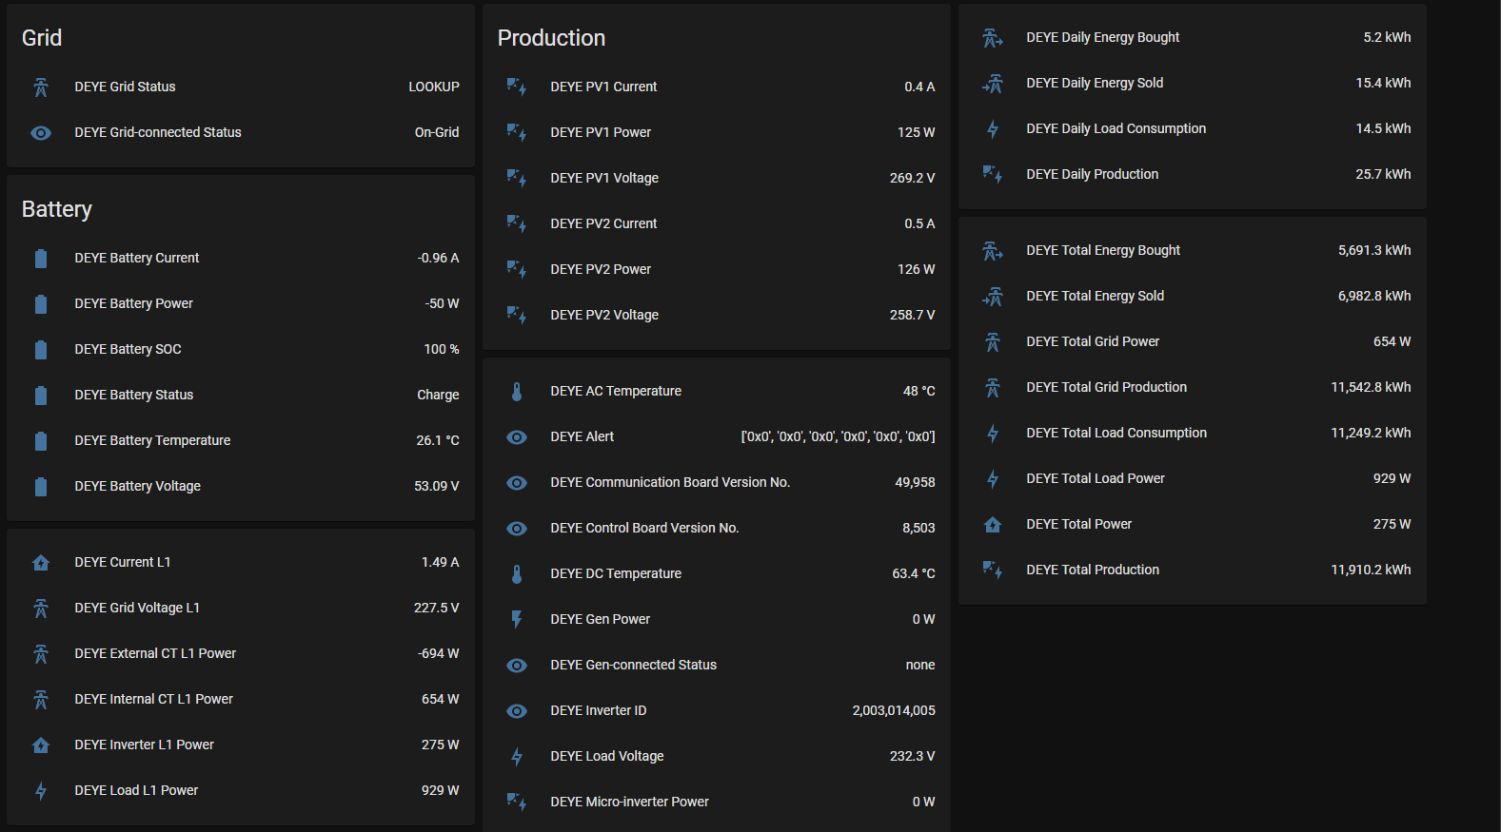1501x832 pixels.
Task: Click the lightning icon for Daily Load Consumption
Action: (993, 129)
